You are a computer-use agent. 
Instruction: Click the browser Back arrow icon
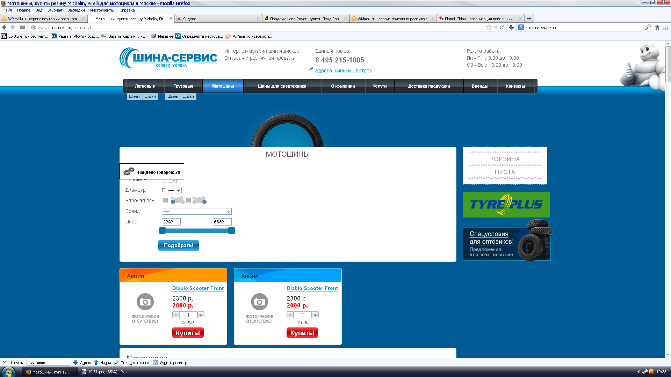tap(5, 27)
